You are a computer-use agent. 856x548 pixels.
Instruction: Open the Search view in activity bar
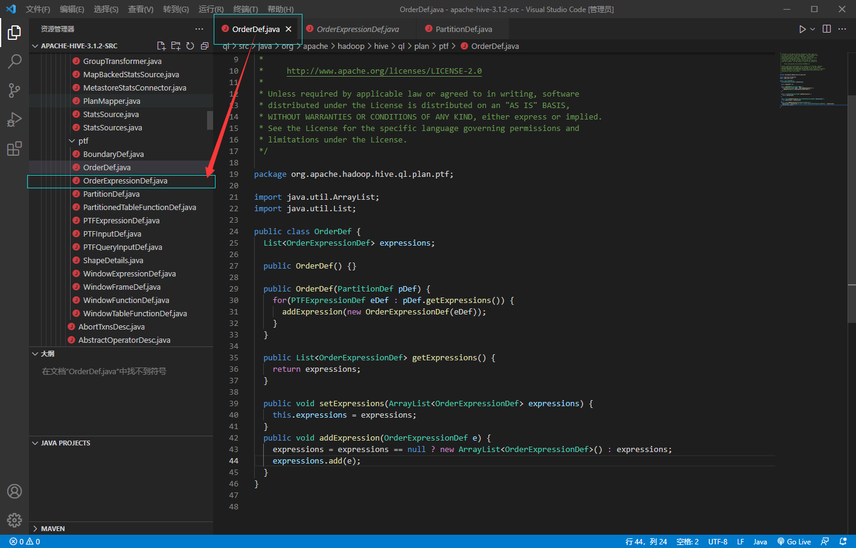point(14,61)
